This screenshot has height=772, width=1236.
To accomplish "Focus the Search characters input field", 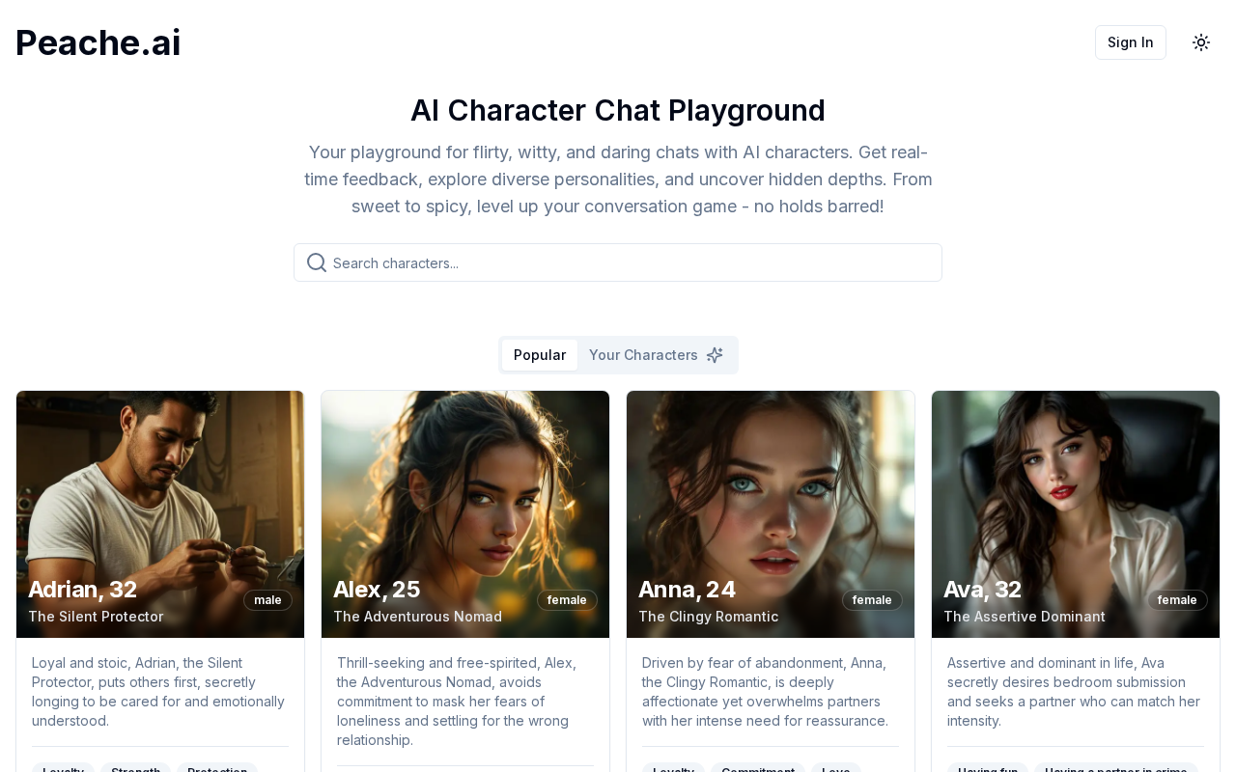I will [x=618, y=262].
